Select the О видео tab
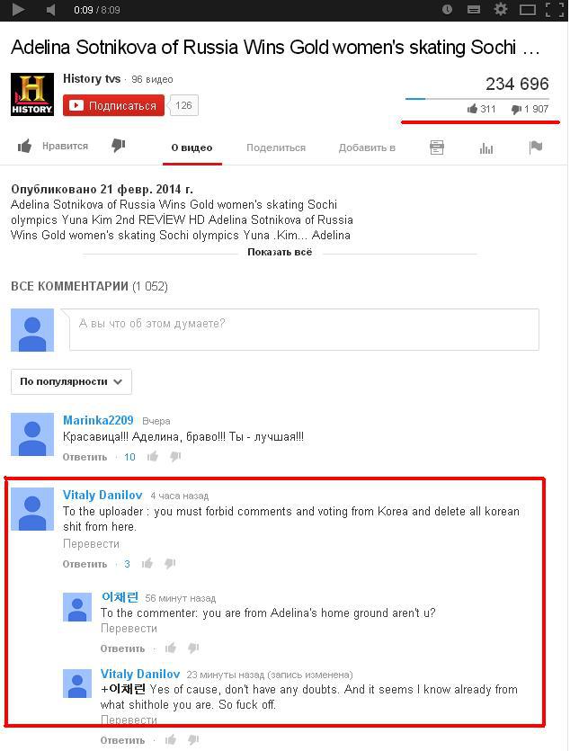579x751 pixels. coord(192,148)
